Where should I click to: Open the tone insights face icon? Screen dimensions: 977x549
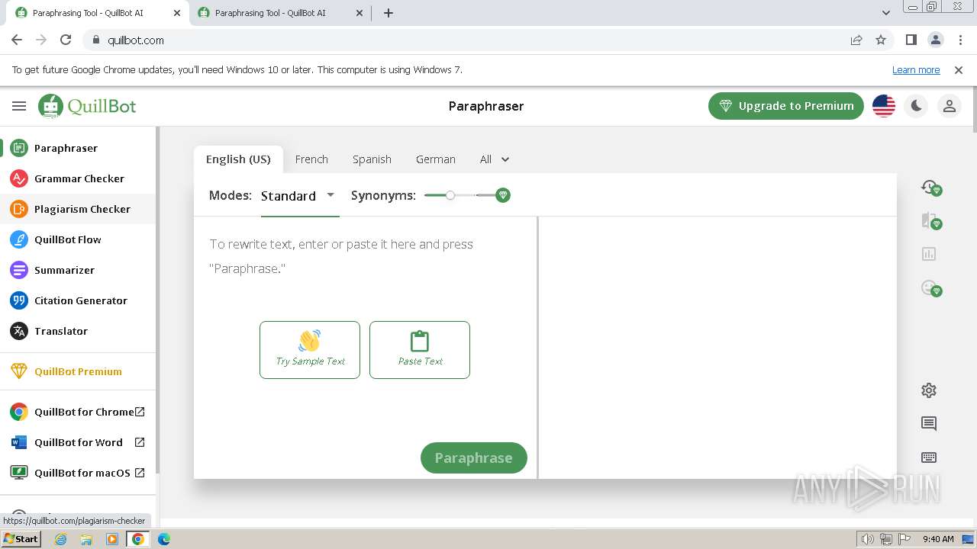(x=930, y=287)
